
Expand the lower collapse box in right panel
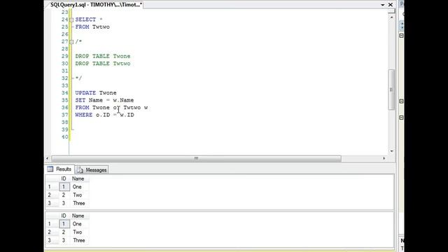click(401, 118)
